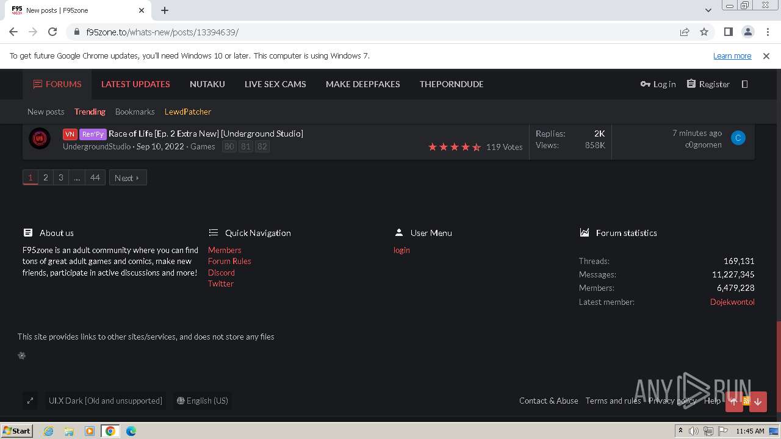Open the UI.X Dark style chooser
781x439 pixels.
[106, 401]
